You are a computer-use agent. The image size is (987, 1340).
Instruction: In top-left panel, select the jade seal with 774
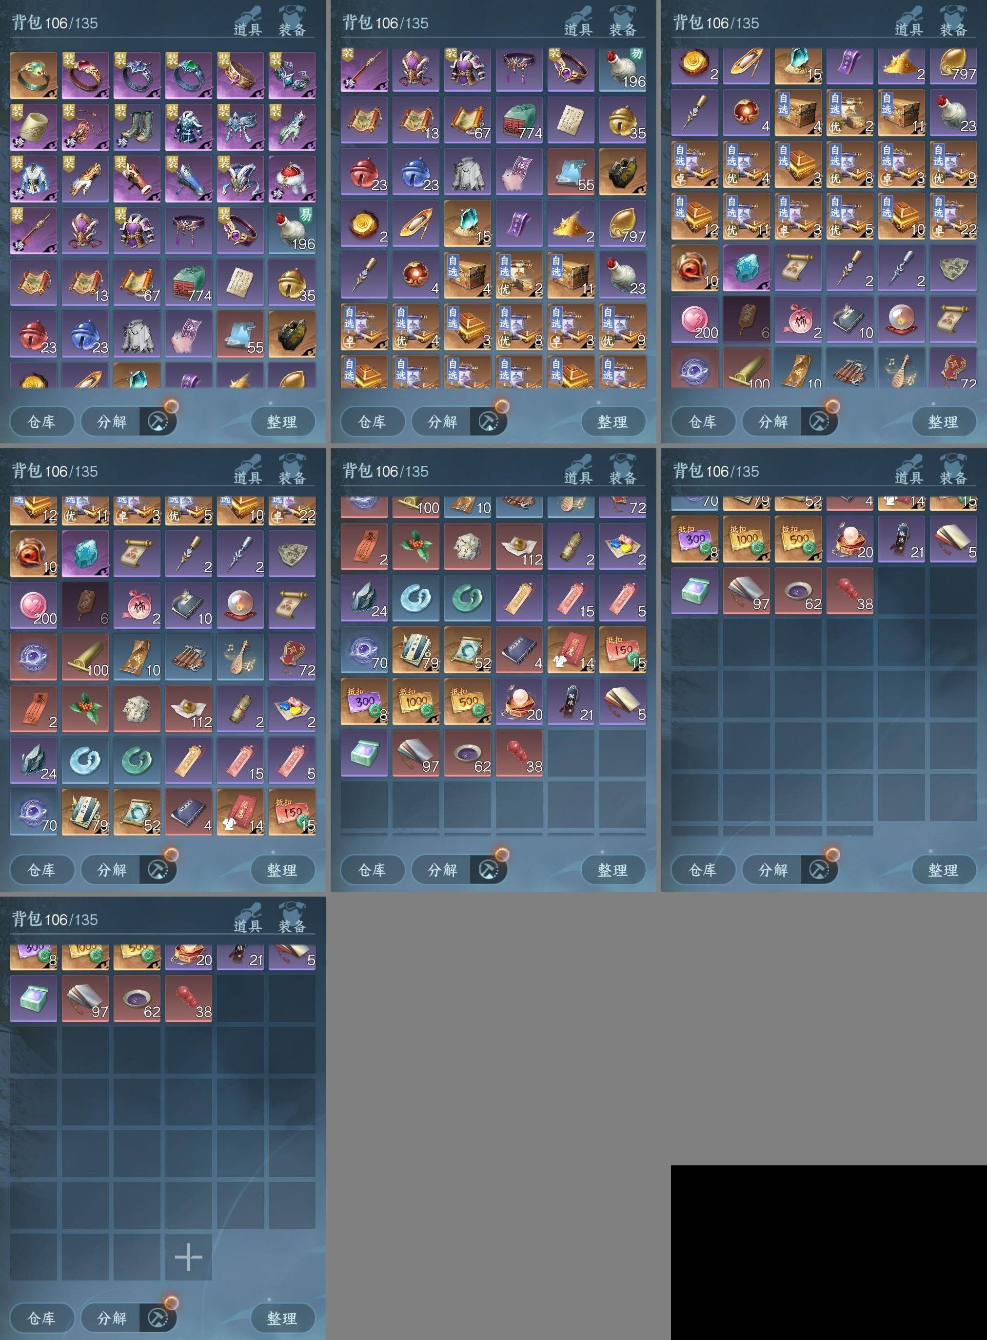point(189,282)
